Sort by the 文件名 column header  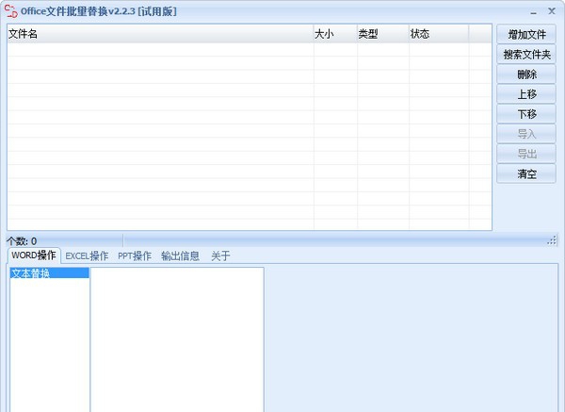point(160,34)
